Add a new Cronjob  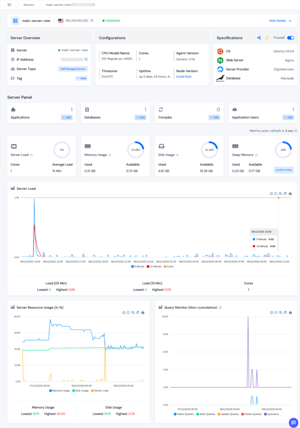tap(214, 117)
